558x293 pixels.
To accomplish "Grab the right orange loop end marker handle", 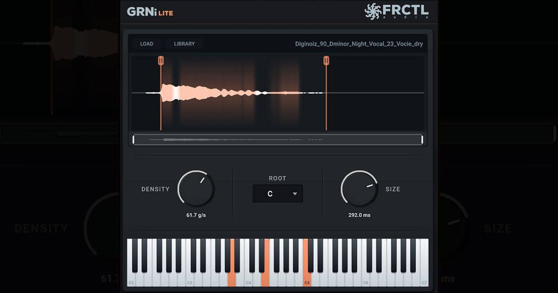I will pos(326,60).
